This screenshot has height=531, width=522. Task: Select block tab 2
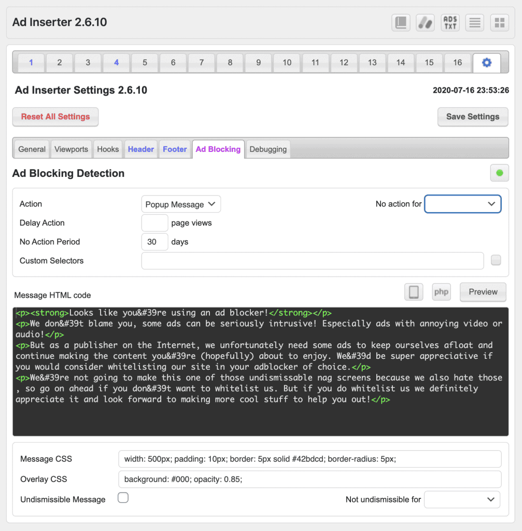(60, 63)
